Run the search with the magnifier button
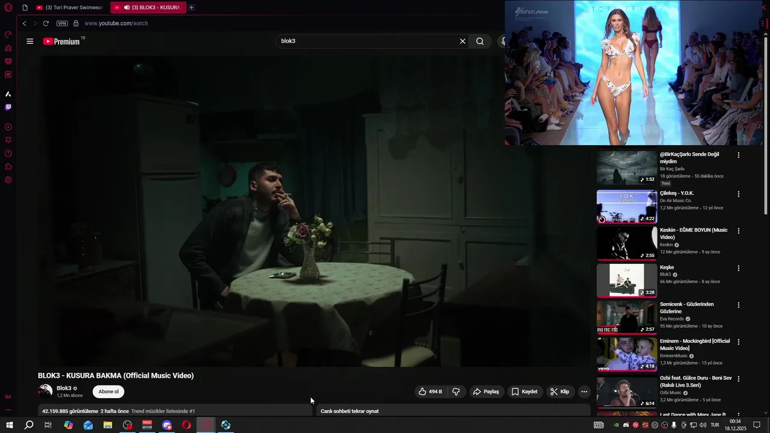The width and height of the screenshot is (770, 433). (480, 41)
